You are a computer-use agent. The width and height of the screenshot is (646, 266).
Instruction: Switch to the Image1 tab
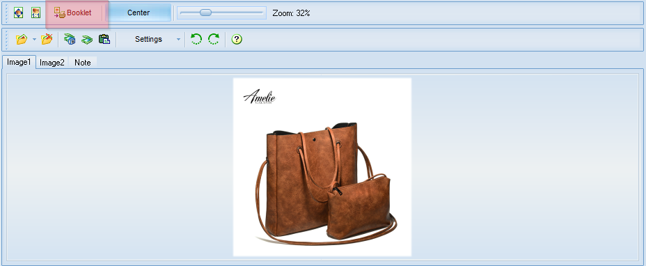click(19, 62)
